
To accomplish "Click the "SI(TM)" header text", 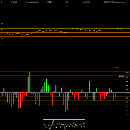I will click(49, 2).
